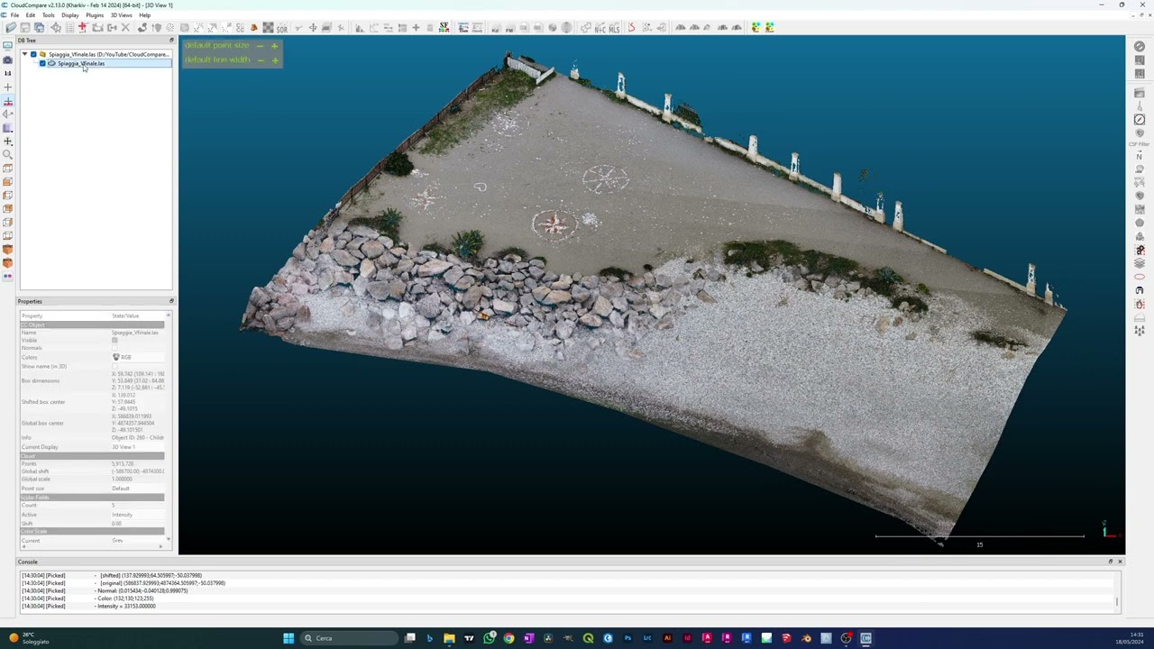
Task: Click the 1:1 zoom icon on left sidebar
Action: coord(7,73)
